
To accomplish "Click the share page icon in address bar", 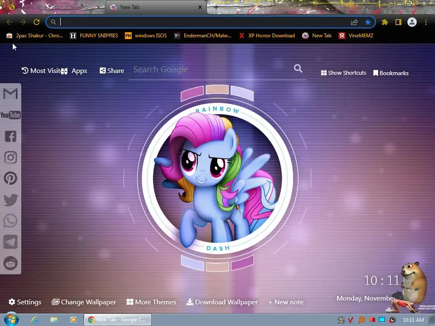I will pos(354,22).
